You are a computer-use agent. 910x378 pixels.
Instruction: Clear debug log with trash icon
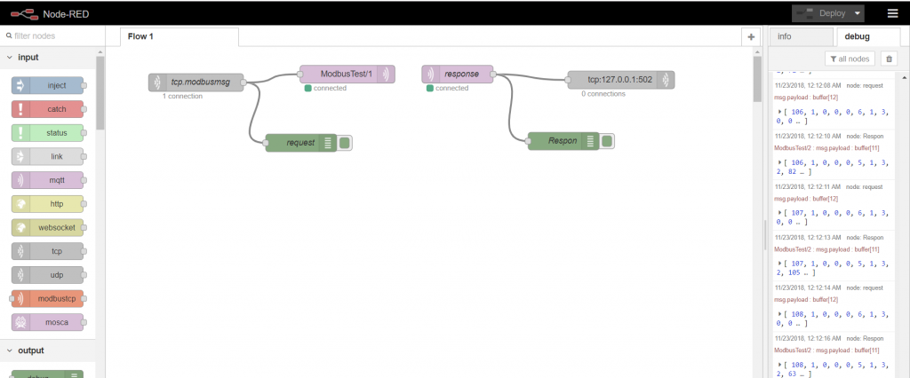[x=889, y=59]
